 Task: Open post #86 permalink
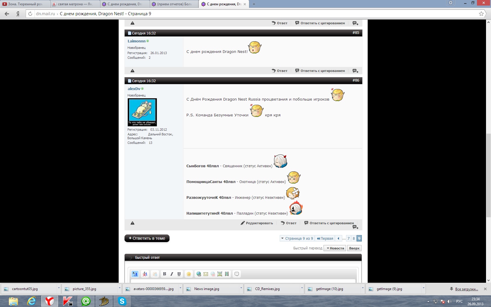click(356, 80)
